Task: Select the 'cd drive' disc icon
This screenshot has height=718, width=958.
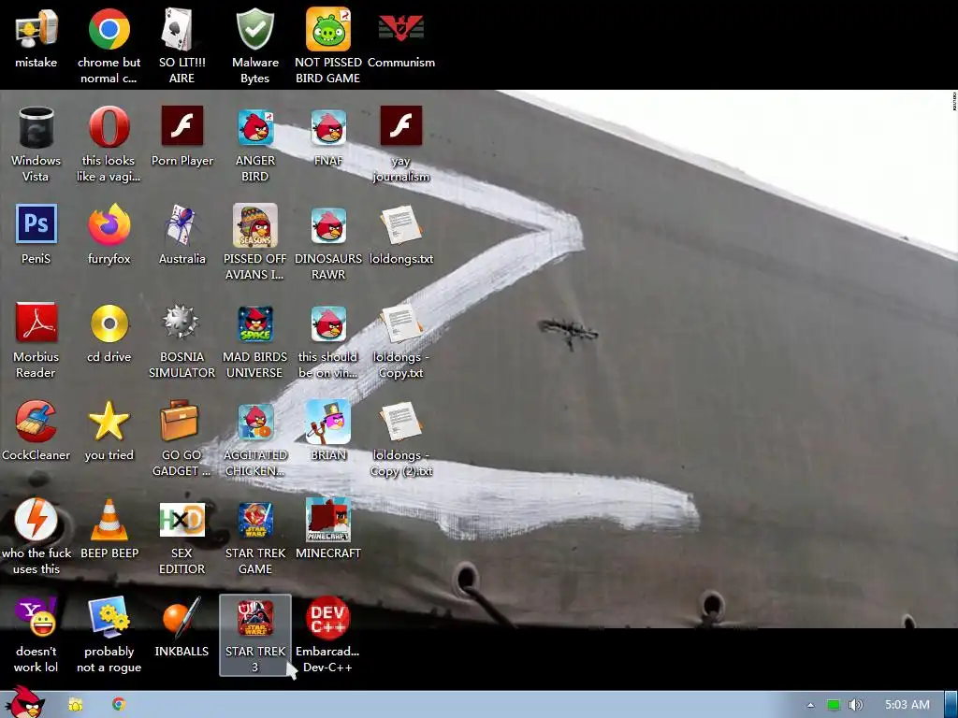Action: pyautogui.click(x=109, y=323)
